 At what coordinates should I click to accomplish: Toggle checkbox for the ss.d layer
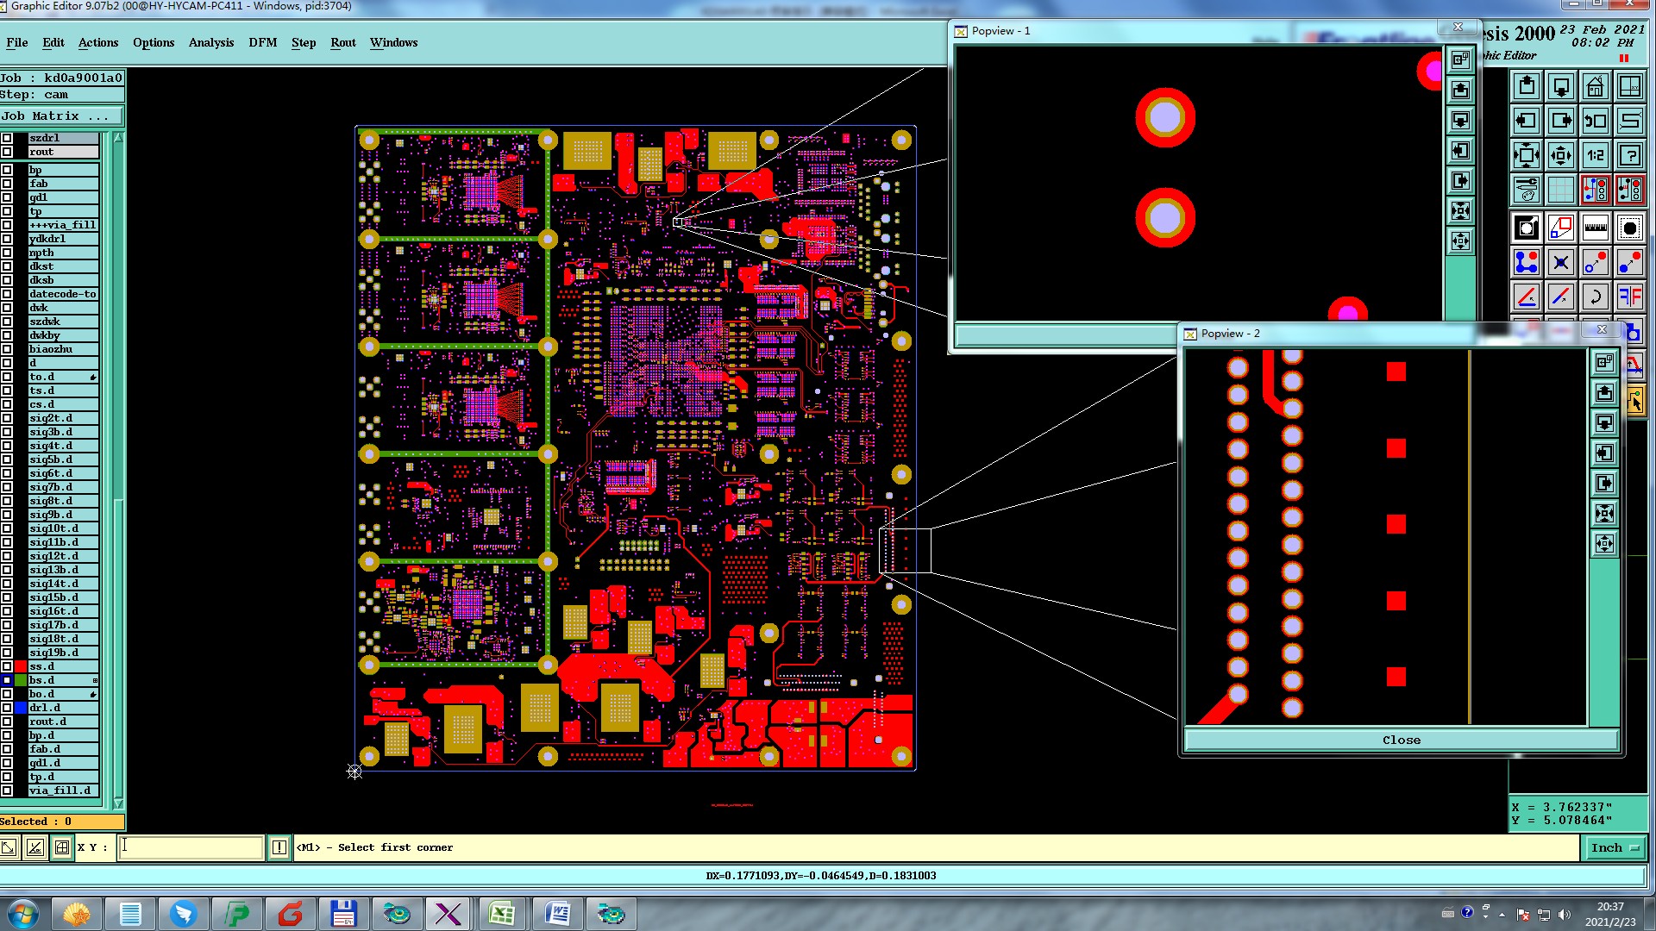7,666
